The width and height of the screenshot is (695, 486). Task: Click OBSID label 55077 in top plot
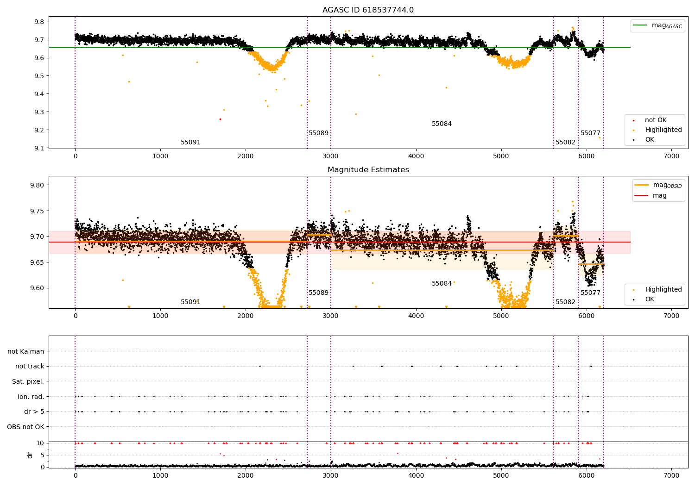(x=590, y=133)
